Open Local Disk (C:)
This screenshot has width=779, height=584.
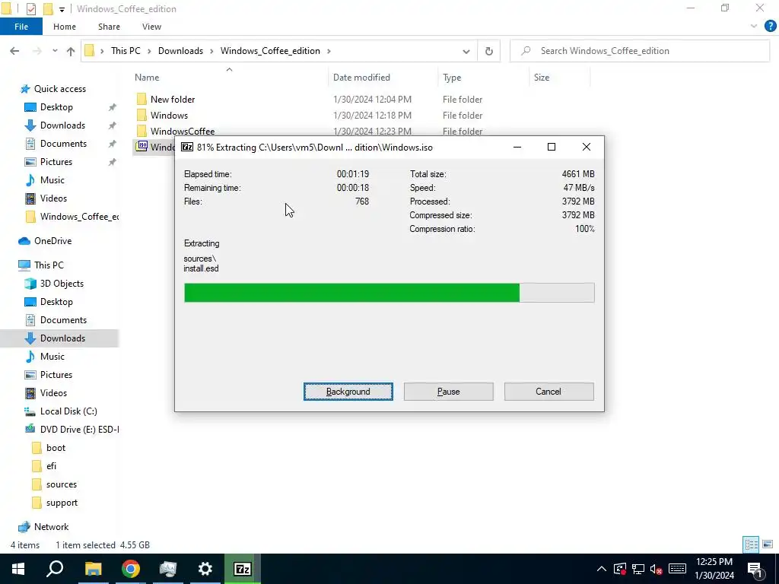pyautogui.click(x=68, y=411)
